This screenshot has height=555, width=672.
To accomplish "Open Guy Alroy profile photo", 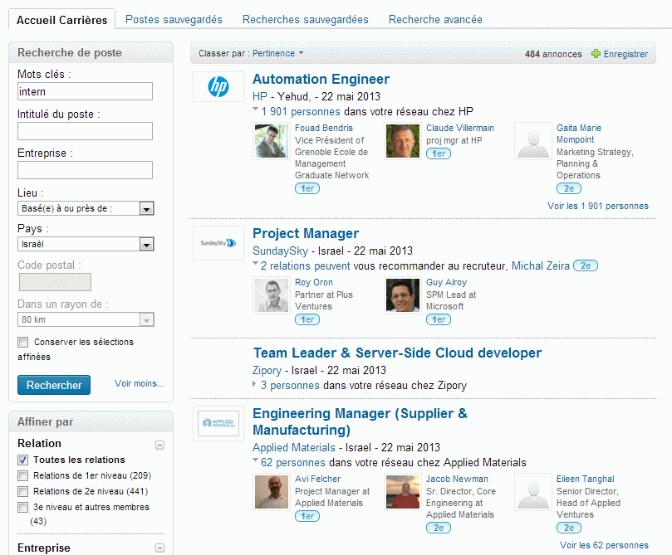I will [402, 295].
